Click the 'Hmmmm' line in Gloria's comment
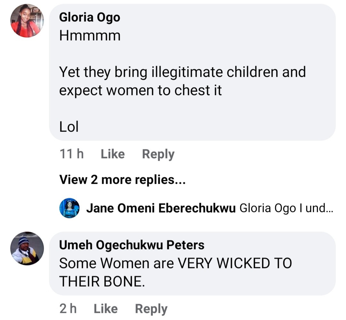 tap(90, 36)
